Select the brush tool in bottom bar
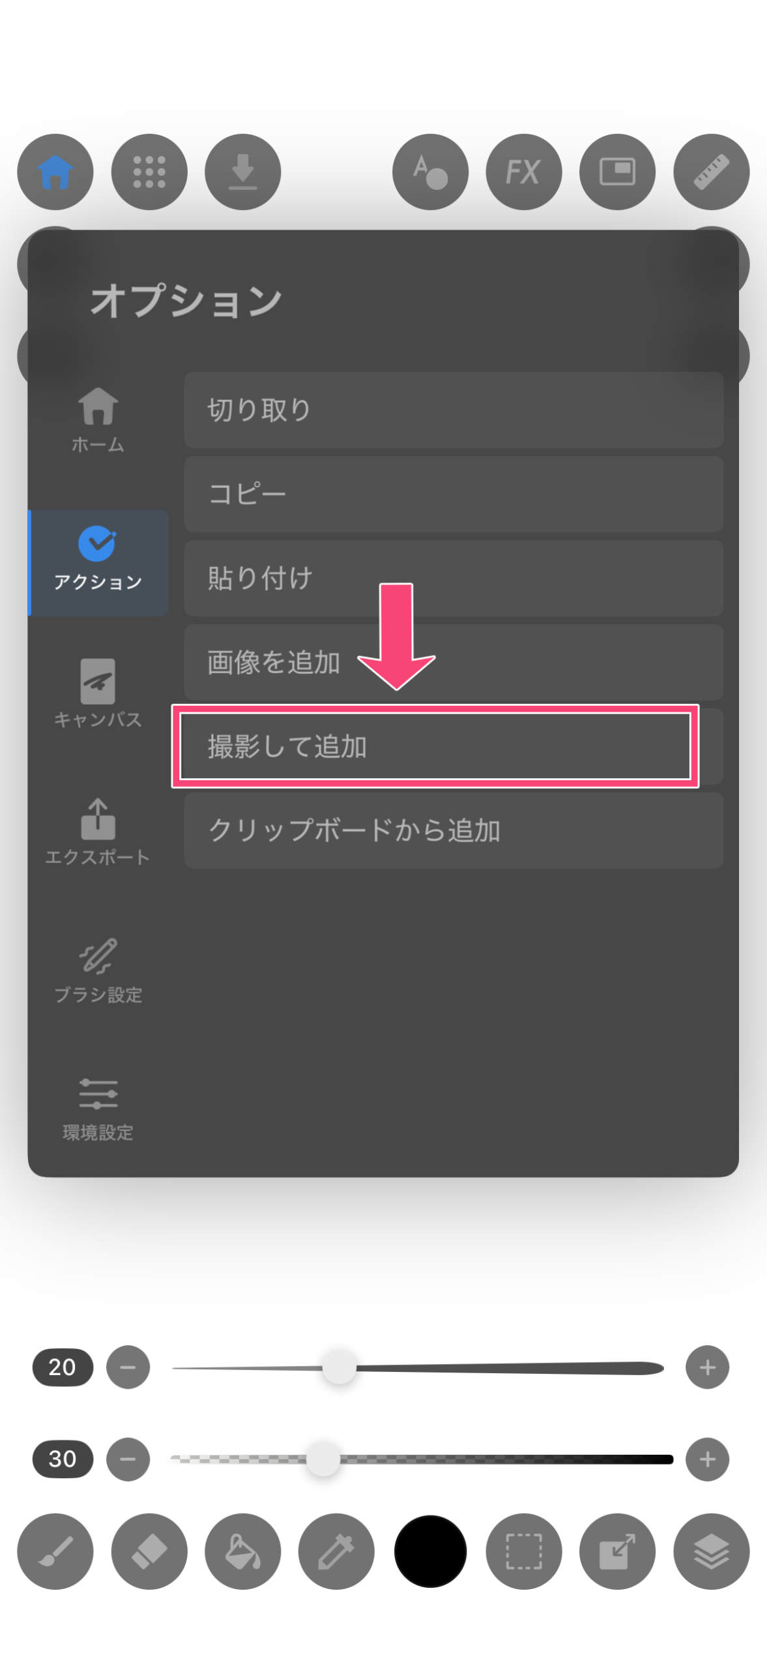The width and height of the screenshot is (767, 1670). 55,1552
